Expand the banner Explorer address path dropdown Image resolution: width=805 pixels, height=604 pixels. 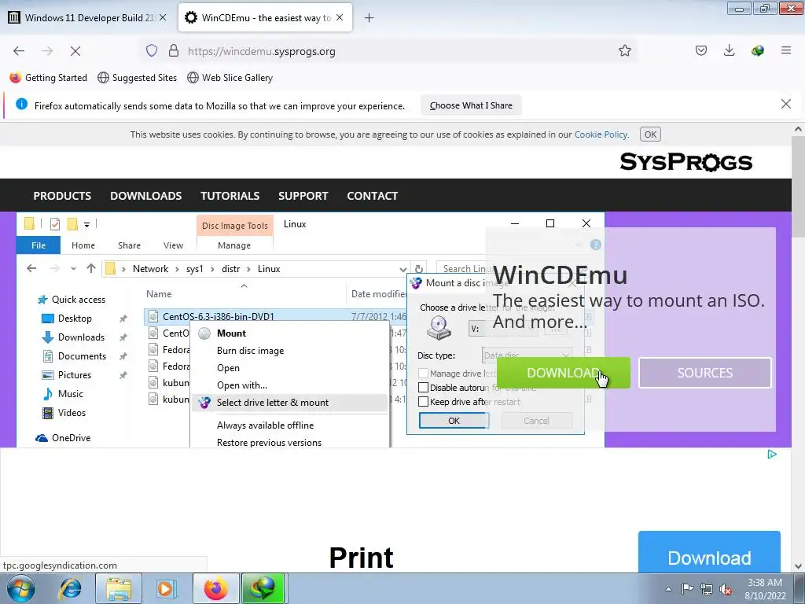[403, 269]
